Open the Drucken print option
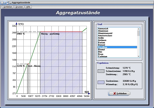 (x=19, y=7)
